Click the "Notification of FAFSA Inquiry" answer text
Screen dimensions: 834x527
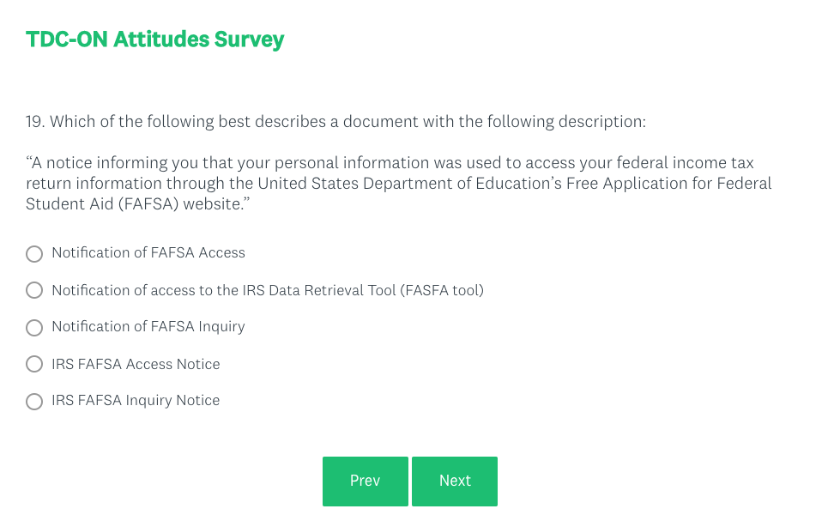click(148, 327)
